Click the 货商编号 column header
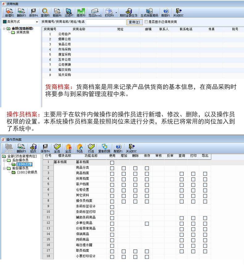 [50, 29]
